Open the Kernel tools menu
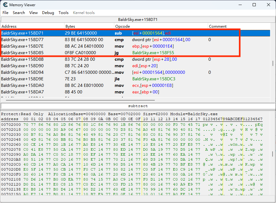Image resolution: width=276 pixels, height=203 pixels. (84, 13)
